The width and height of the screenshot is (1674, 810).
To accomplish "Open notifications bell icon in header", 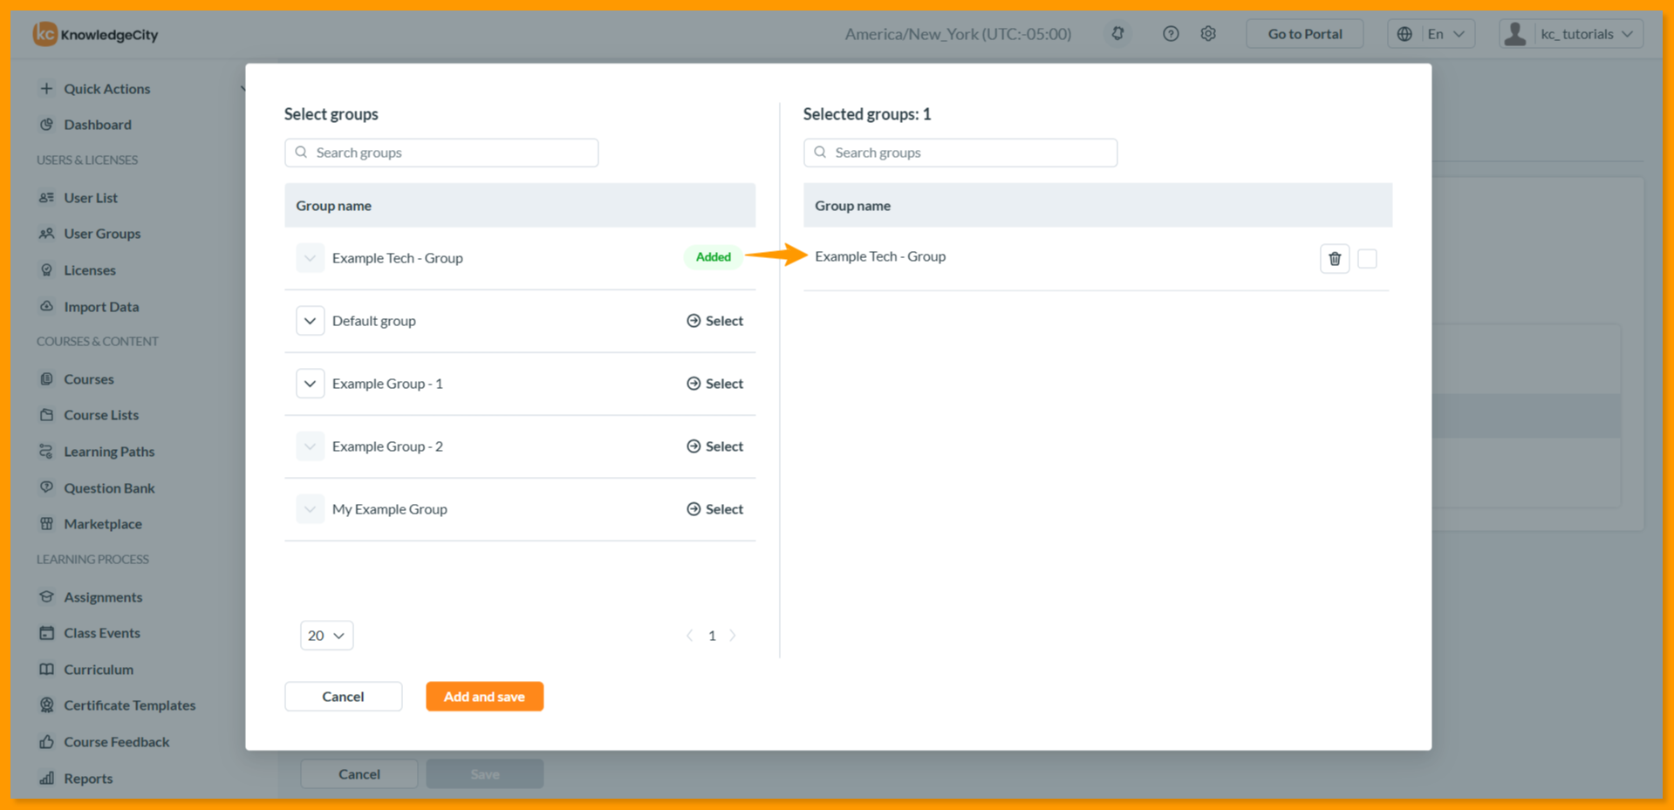I will [1117, 34].
